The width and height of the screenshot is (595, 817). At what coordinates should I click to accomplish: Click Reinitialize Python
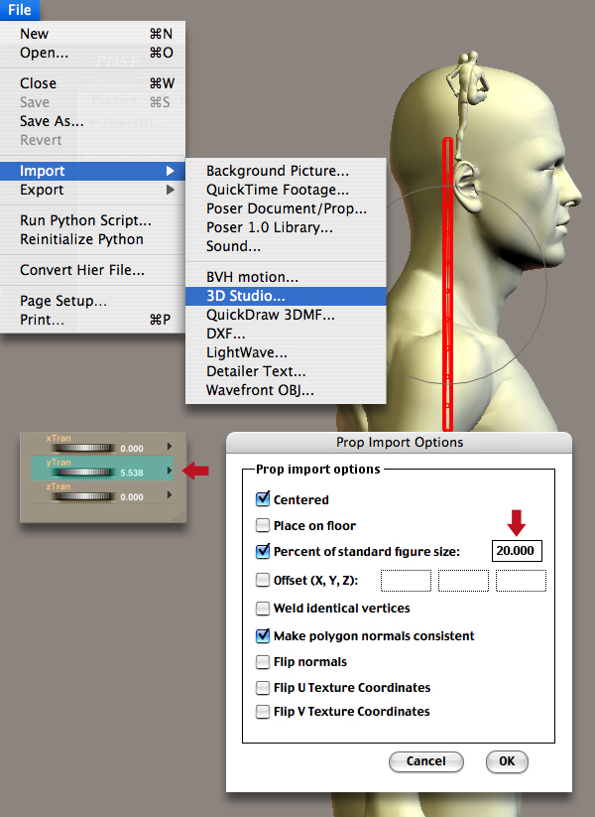pyautogui.click(x=92, y=239)
